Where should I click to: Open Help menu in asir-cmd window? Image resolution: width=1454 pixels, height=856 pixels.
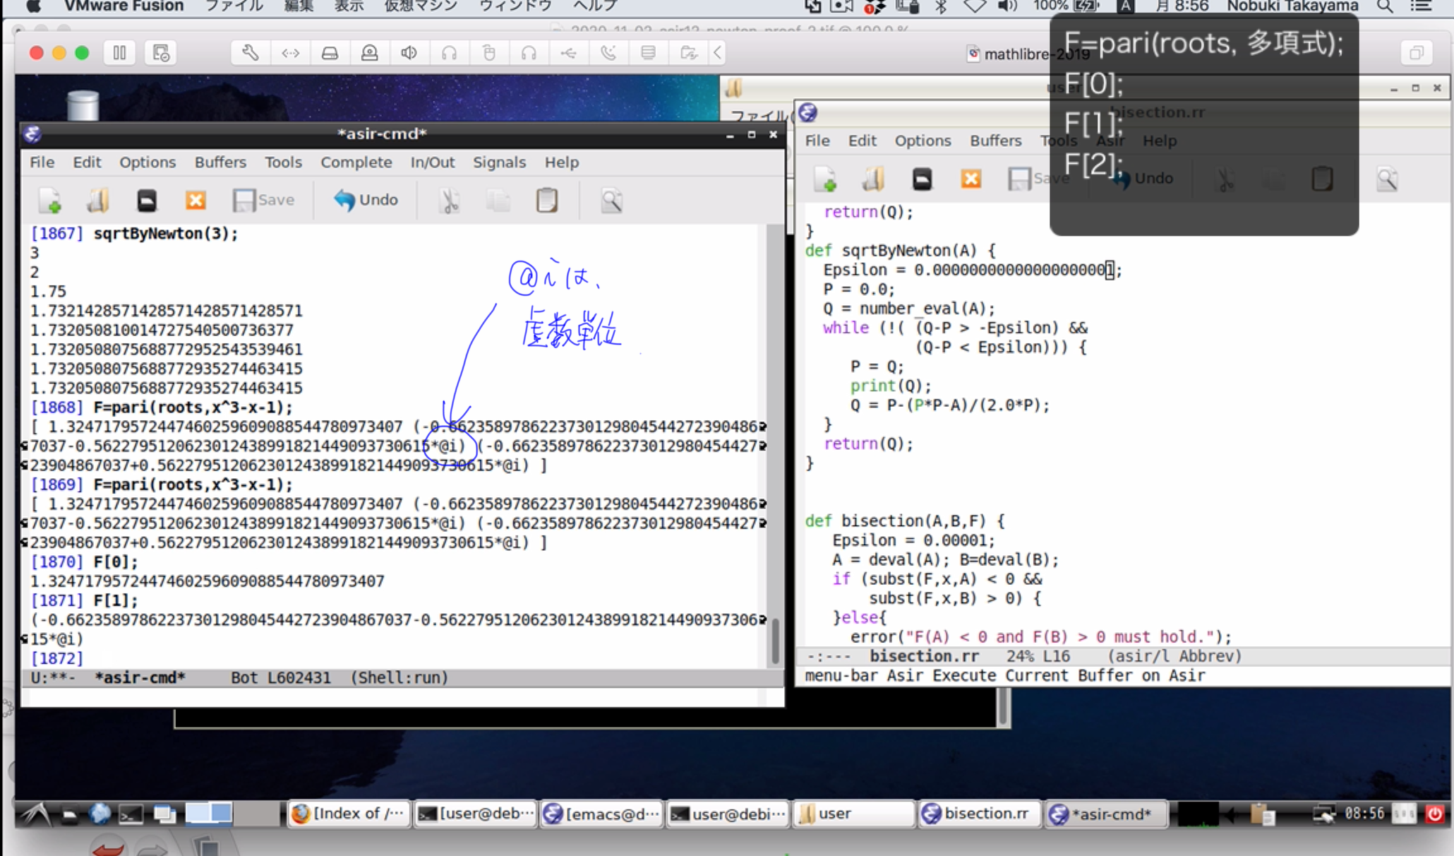click(562, 162)
